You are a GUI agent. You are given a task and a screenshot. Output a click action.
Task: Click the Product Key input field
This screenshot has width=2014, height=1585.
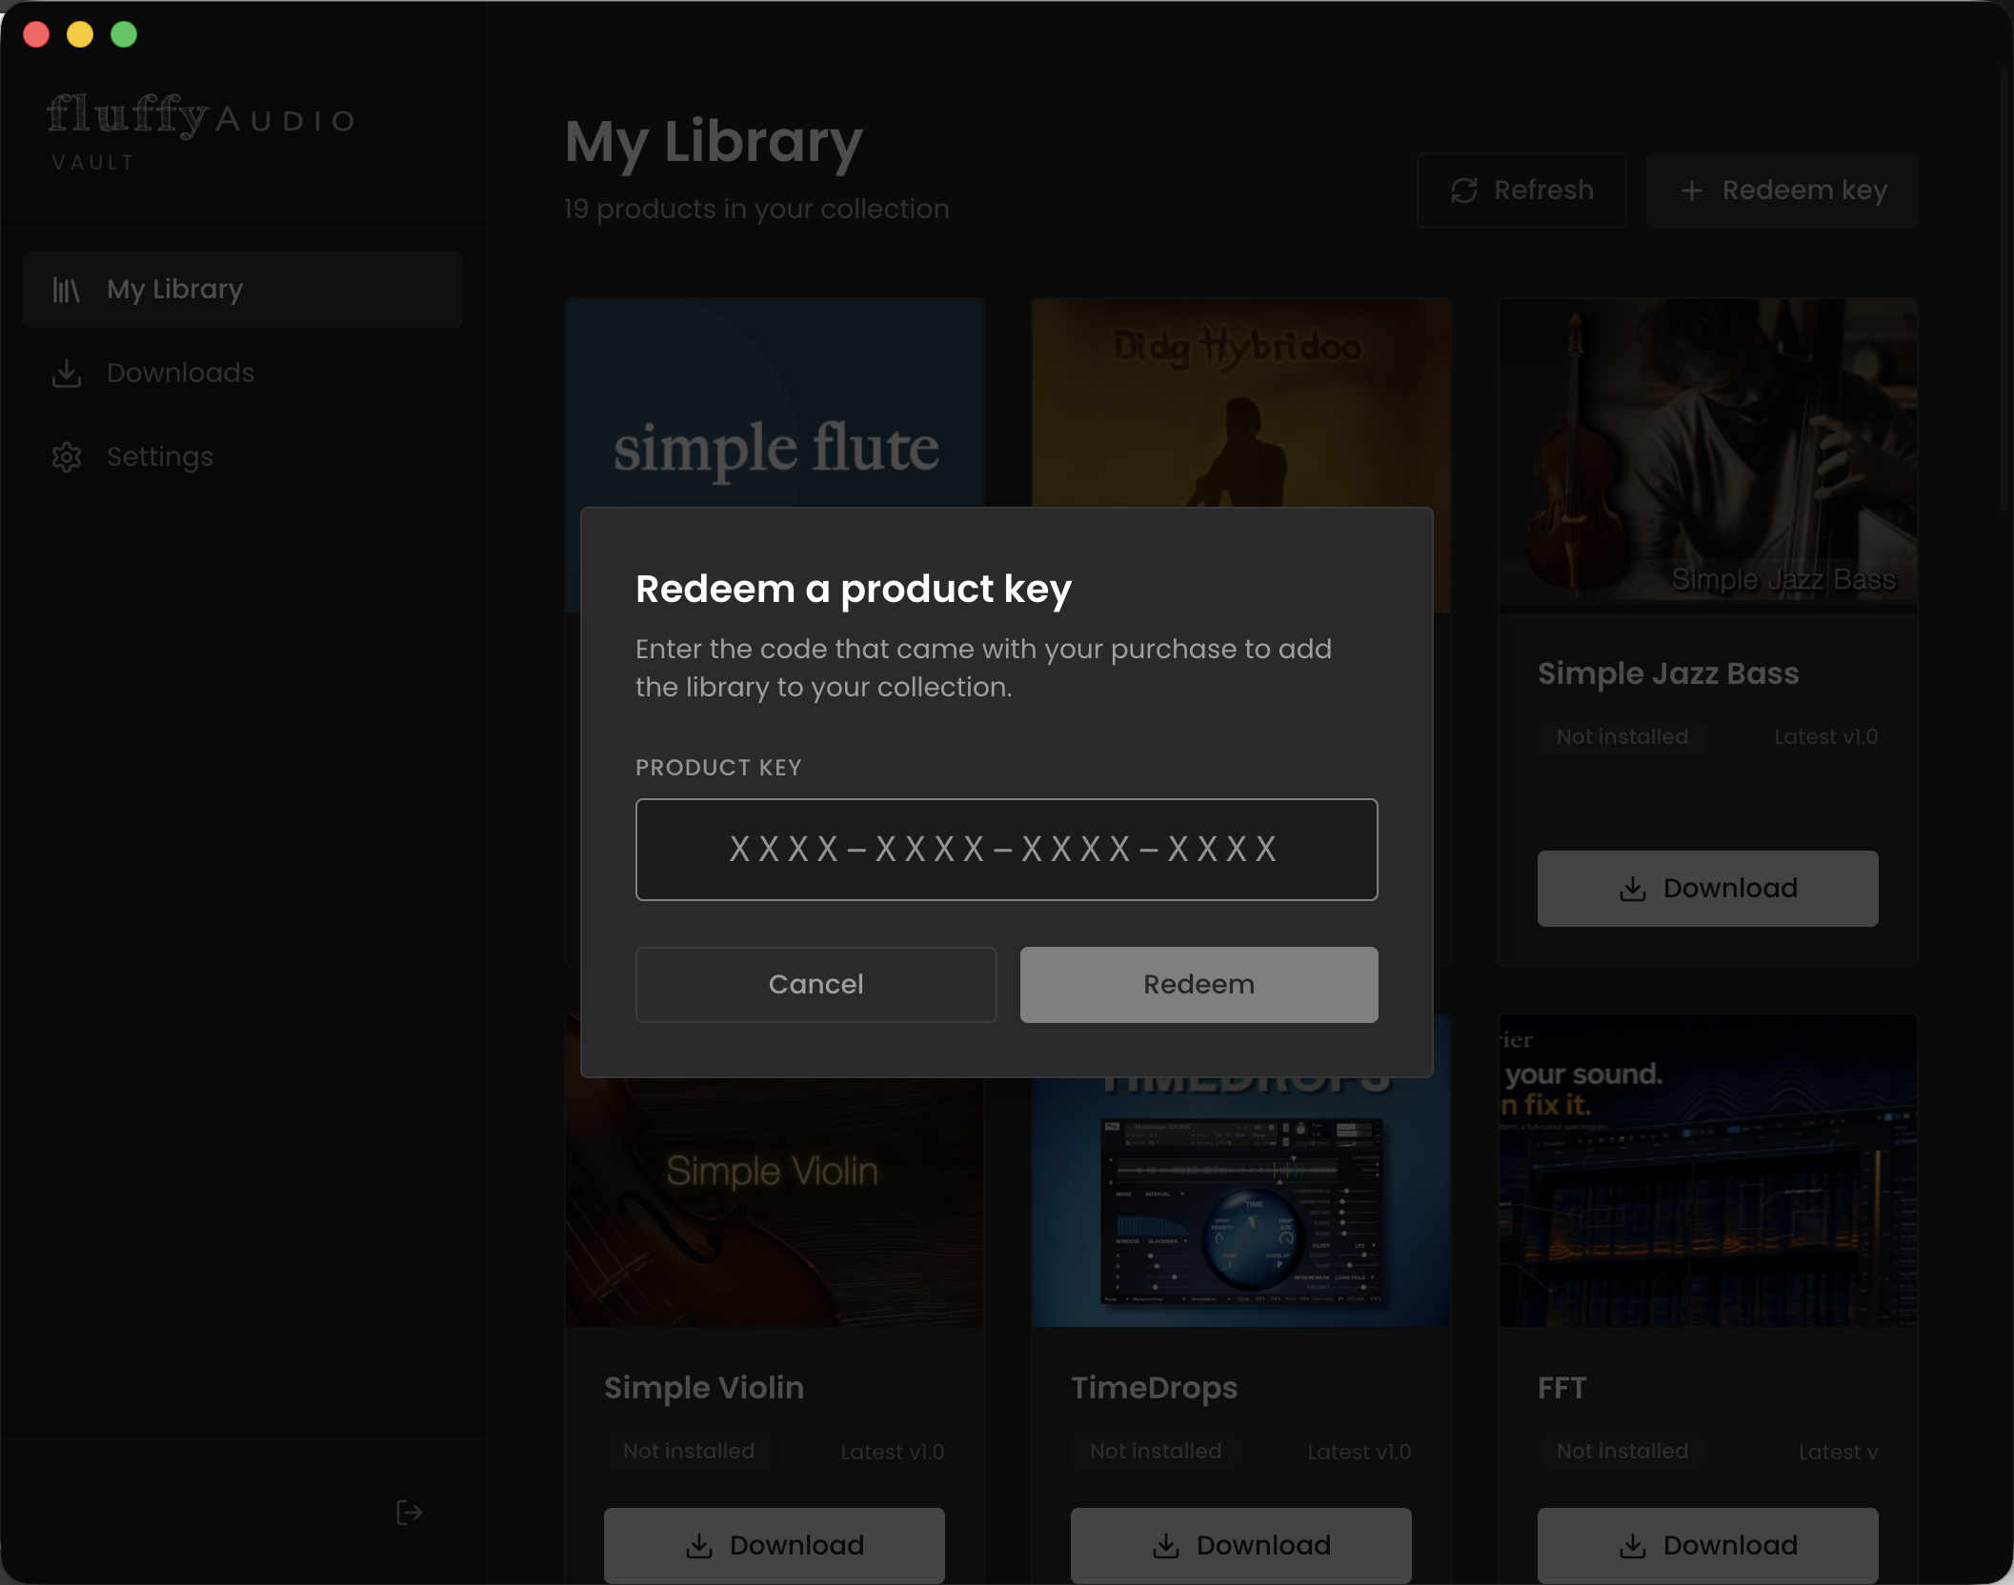coord(1006,849)
